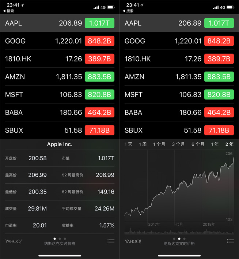The height and width of the screenshot is (259, 239).
Task: Tap the battery icon in left status bar
Action: 111,7
